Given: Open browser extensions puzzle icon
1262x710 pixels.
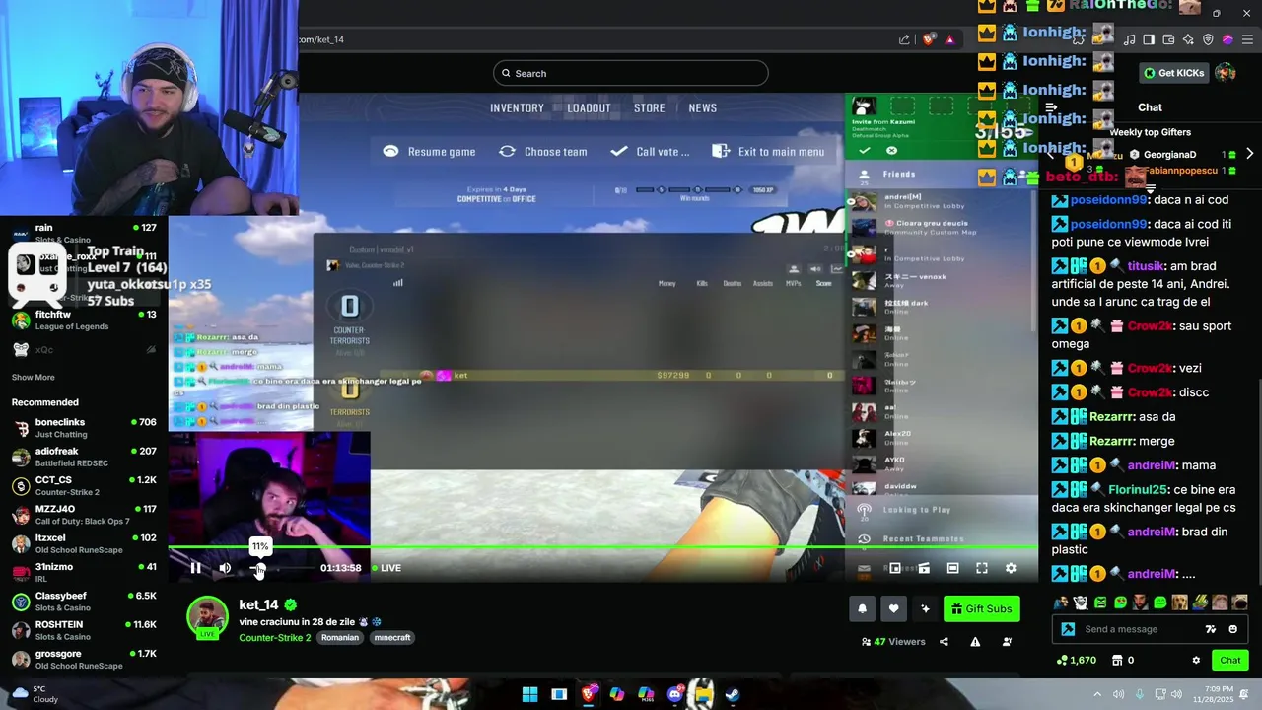Looking at the screenshot, I should (x=1079, y=39).
